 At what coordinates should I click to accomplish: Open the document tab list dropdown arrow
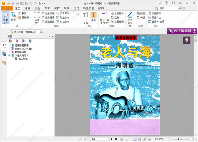pos(165,31)
